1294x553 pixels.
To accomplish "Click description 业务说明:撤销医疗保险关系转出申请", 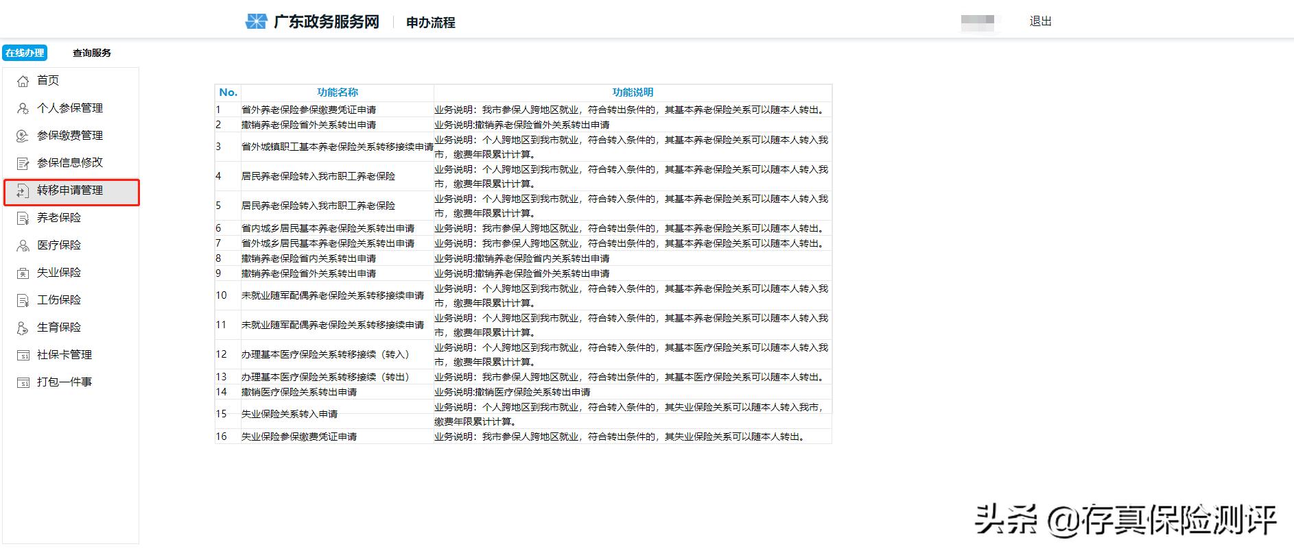I will 512,392.
